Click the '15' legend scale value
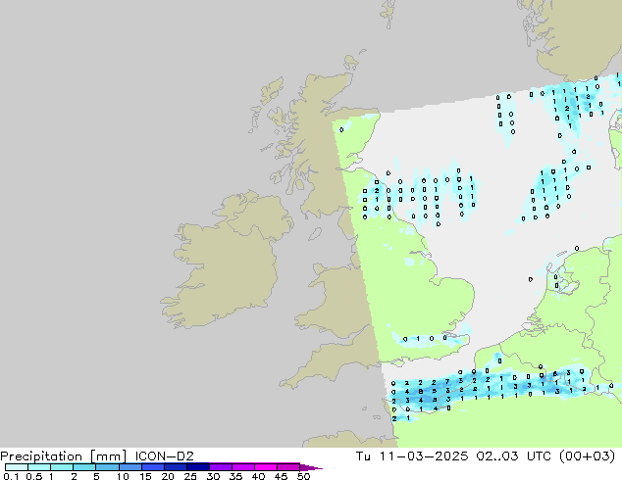Image resolution: width=622 pixels, height=480 pixels. coord(145,476)
